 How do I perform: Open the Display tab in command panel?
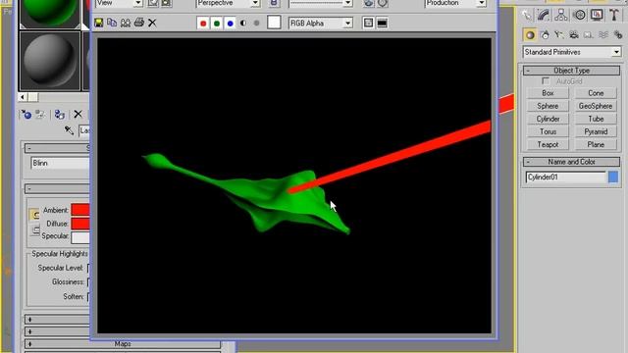[597, 16]
